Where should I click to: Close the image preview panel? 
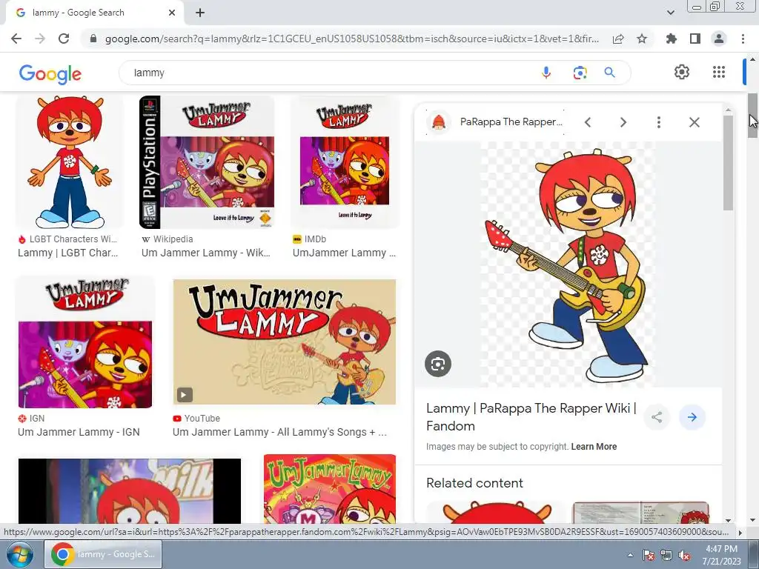694,122
